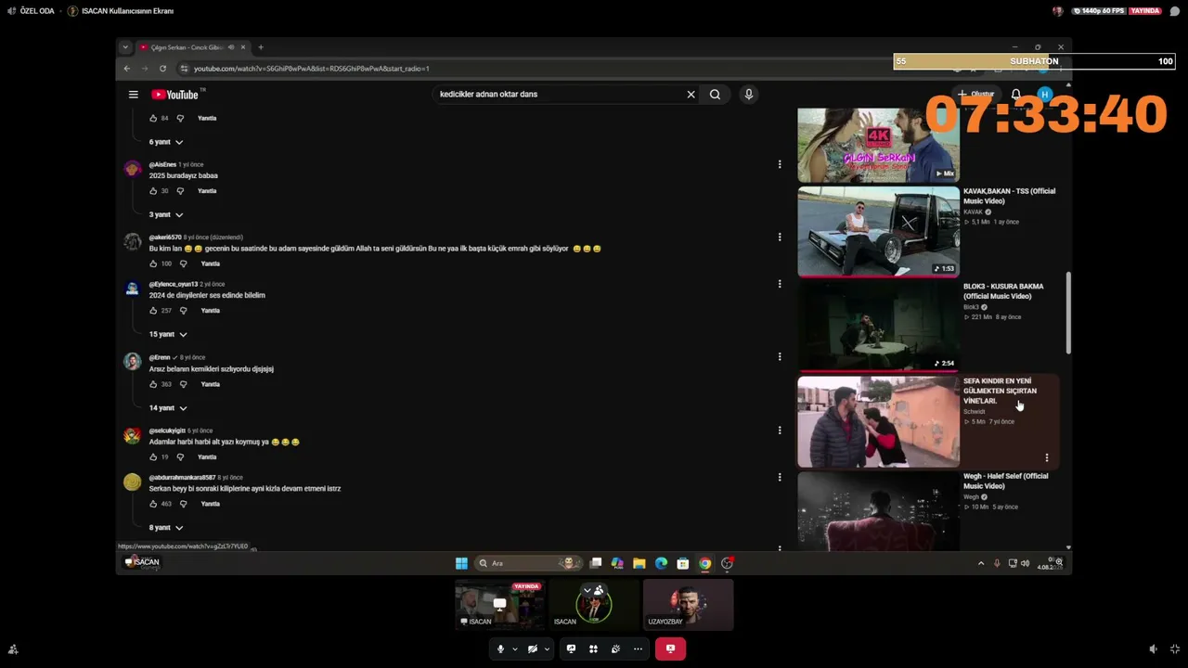Like the comment by @abdurrahmankara8587
Image resolution: width=1188 pixels, height=668 pixels.
(x=153, y=504)
